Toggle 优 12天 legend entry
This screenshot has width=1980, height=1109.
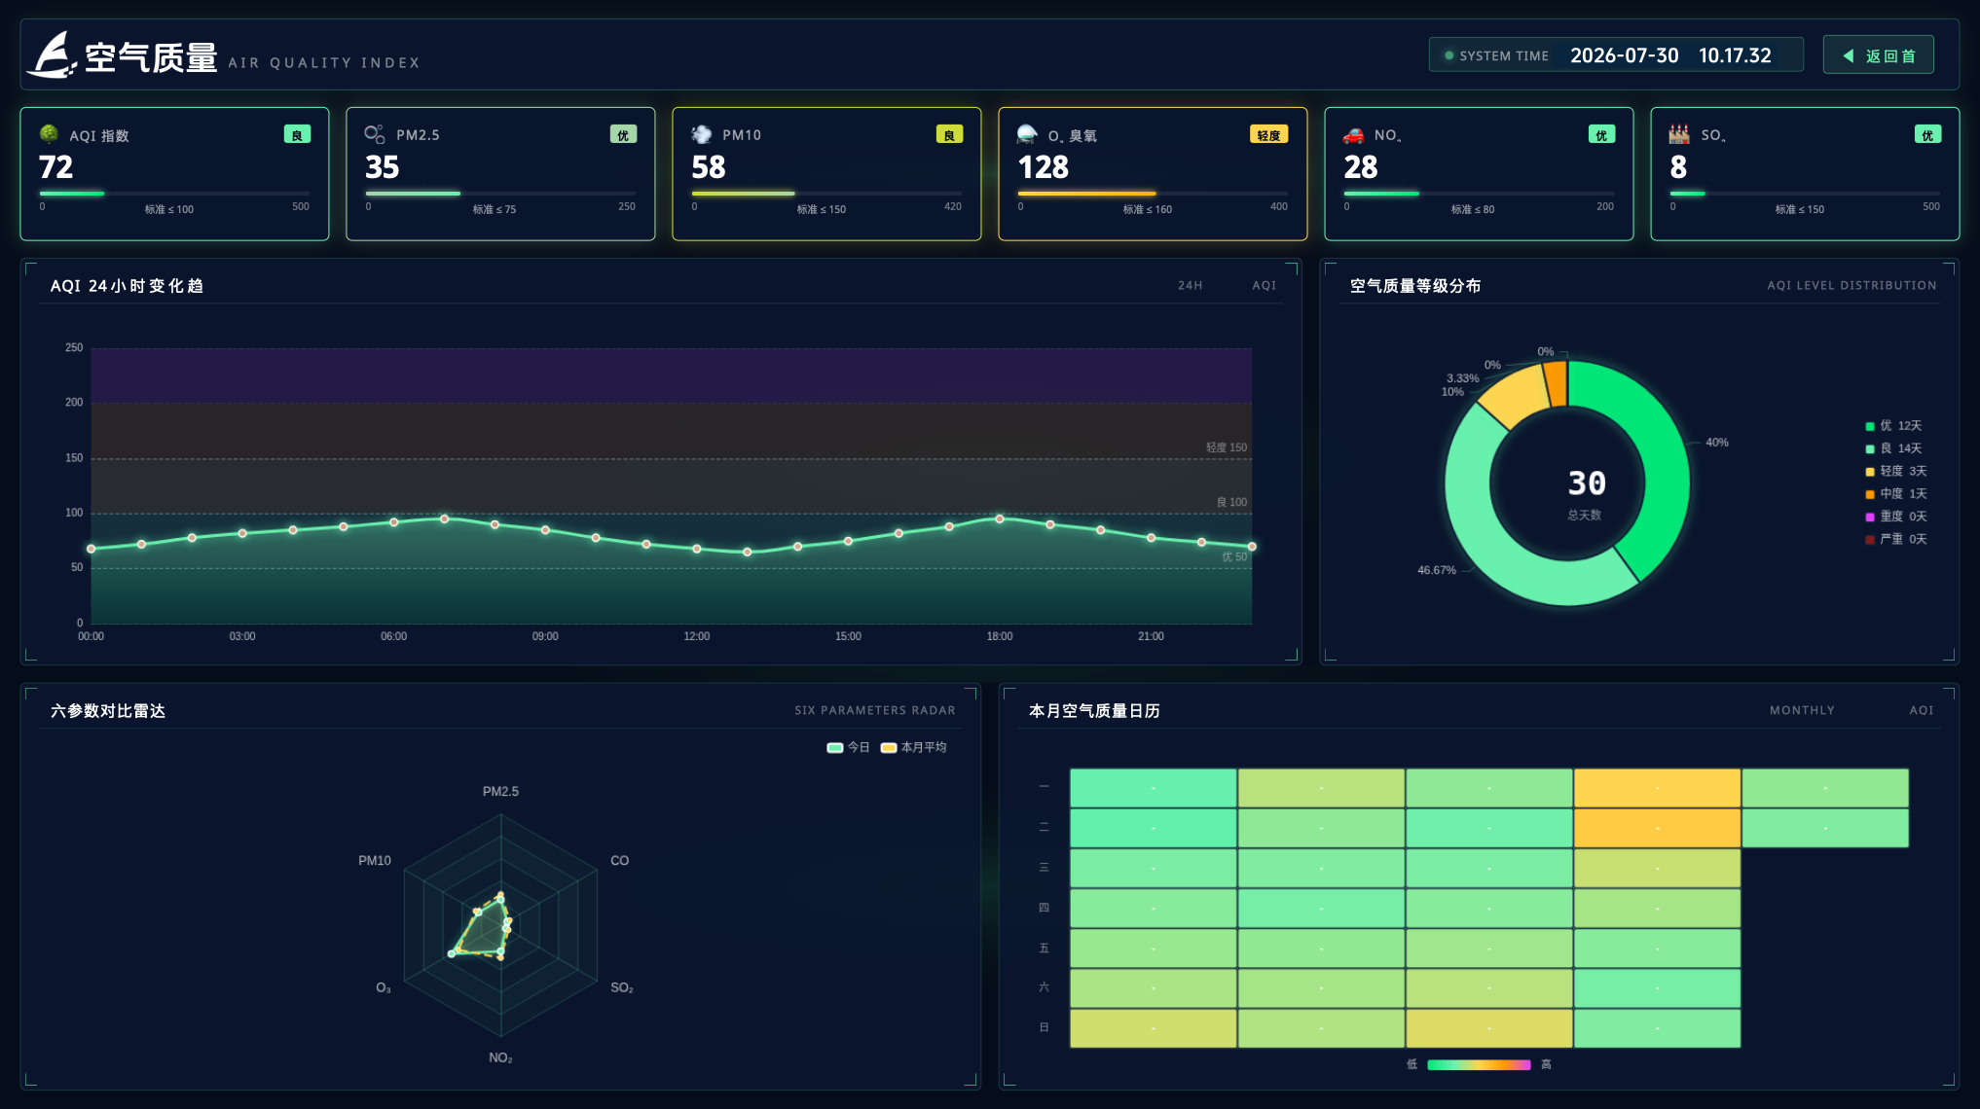[x=1893, y=426]
